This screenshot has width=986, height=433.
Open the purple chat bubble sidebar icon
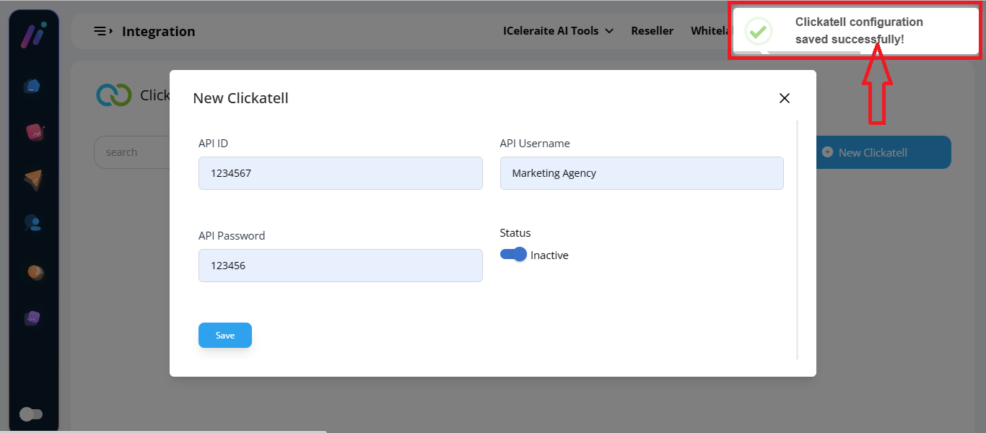(x=32, y=318)
